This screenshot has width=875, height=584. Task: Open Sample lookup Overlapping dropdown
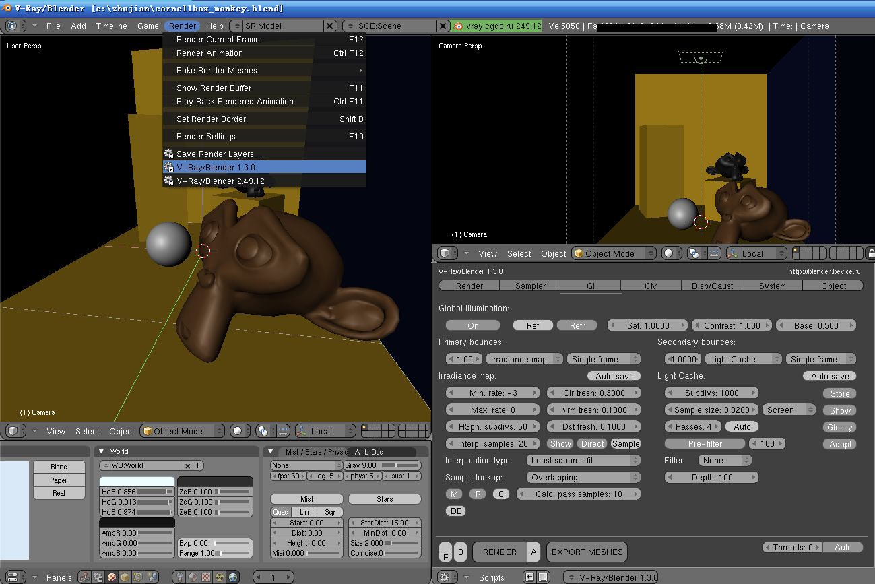[x=583, y=477]
